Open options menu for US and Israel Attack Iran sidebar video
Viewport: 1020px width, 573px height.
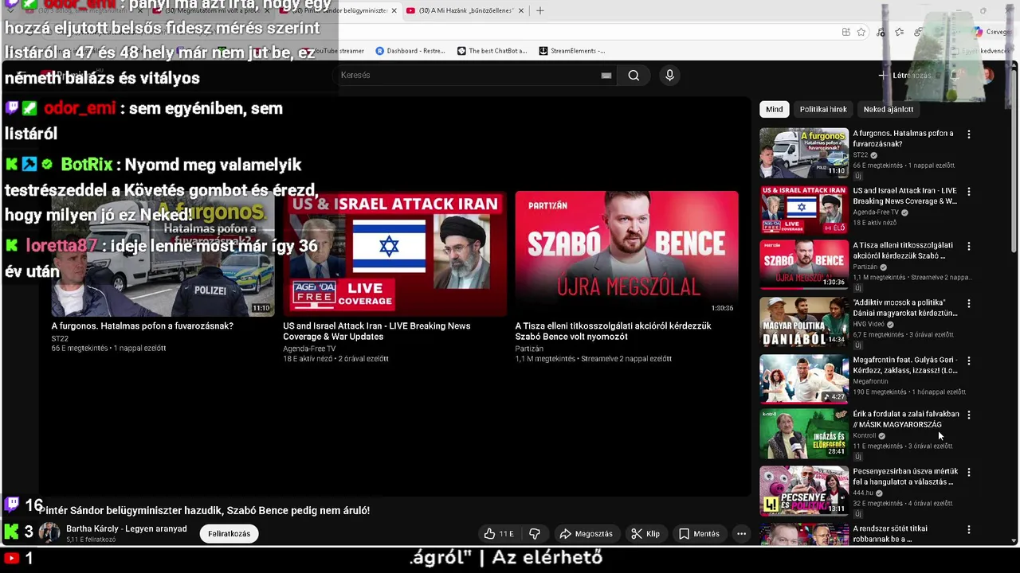coord(969,192)
